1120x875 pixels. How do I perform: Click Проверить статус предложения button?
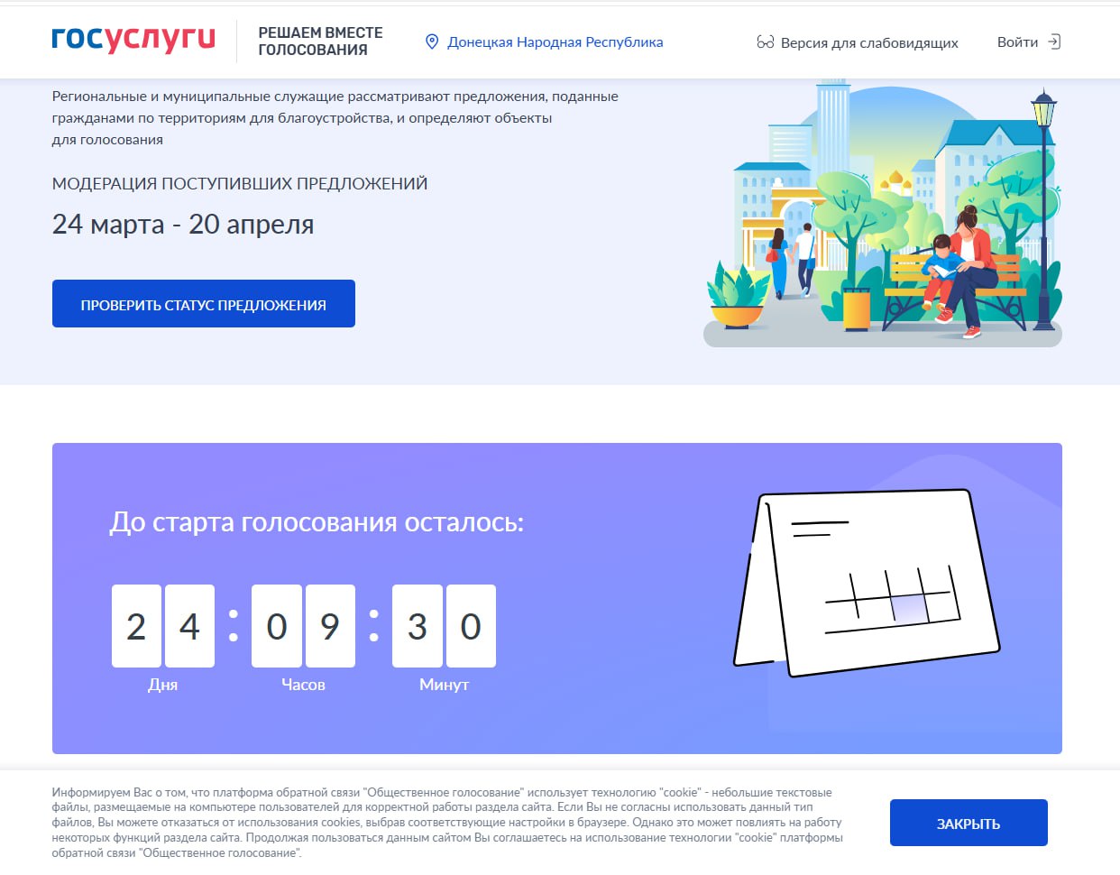pos(204,304)
